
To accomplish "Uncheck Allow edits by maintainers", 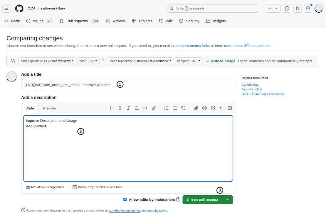I will [125, 199].
